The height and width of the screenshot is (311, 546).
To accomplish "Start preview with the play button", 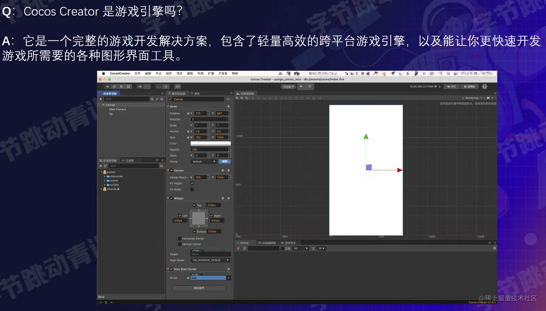I will tap(301, 87).
